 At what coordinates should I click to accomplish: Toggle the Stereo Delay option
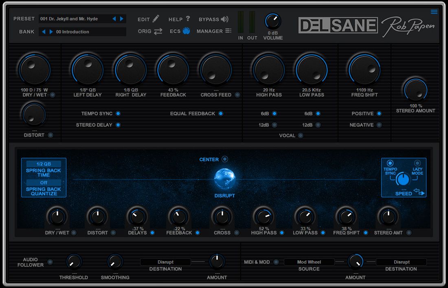(x=118, y=125)
